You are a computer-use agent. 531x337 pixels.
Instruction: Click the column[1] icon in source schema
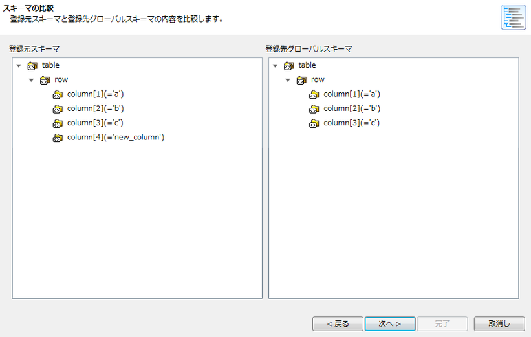point(58,95)
